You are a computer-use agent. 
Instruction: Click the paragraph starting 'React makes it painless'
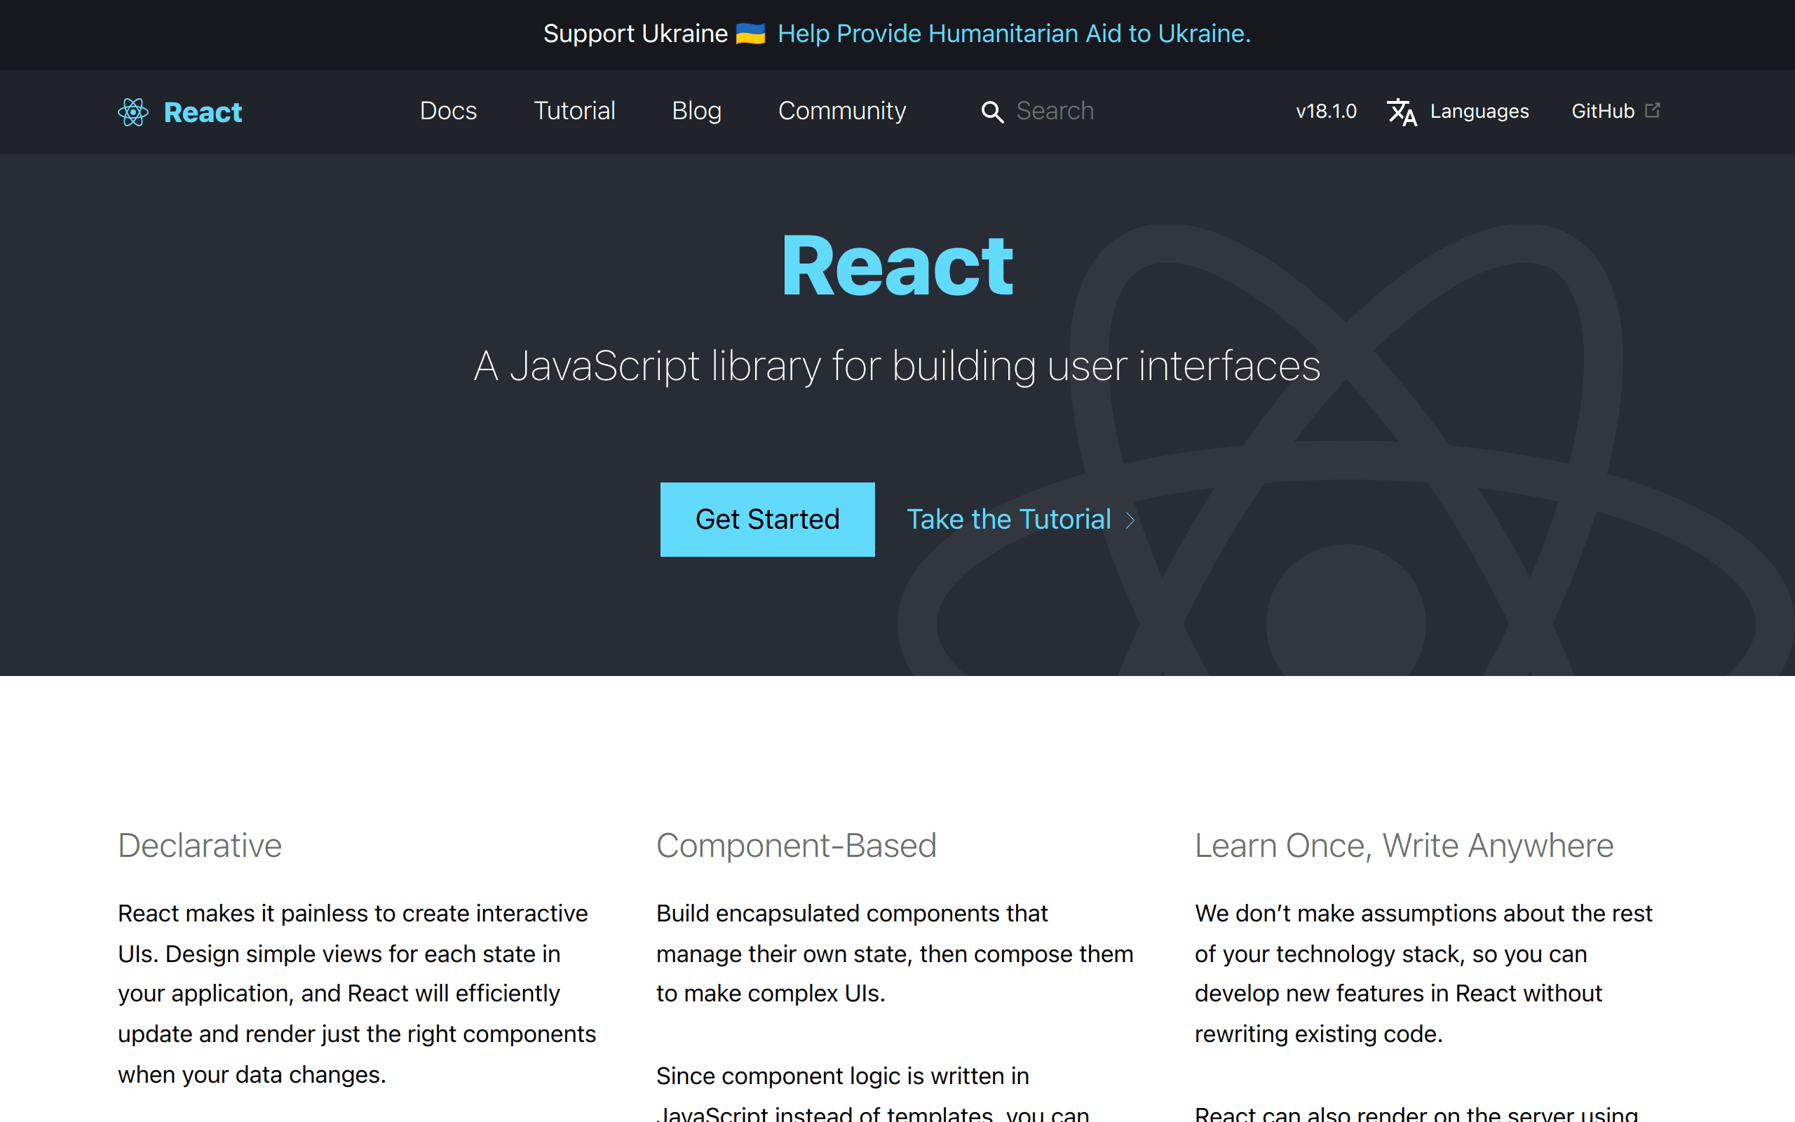357,994
